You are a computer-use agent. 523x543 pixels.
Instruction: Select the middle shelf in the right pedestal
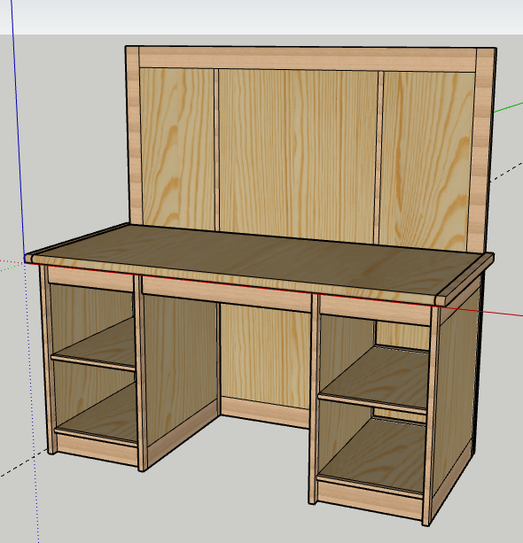tap(374, 379)
